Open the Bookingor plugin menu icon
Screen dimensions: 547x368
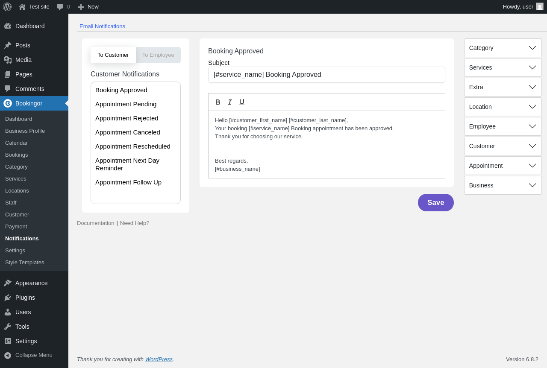(x=8, y=103)
